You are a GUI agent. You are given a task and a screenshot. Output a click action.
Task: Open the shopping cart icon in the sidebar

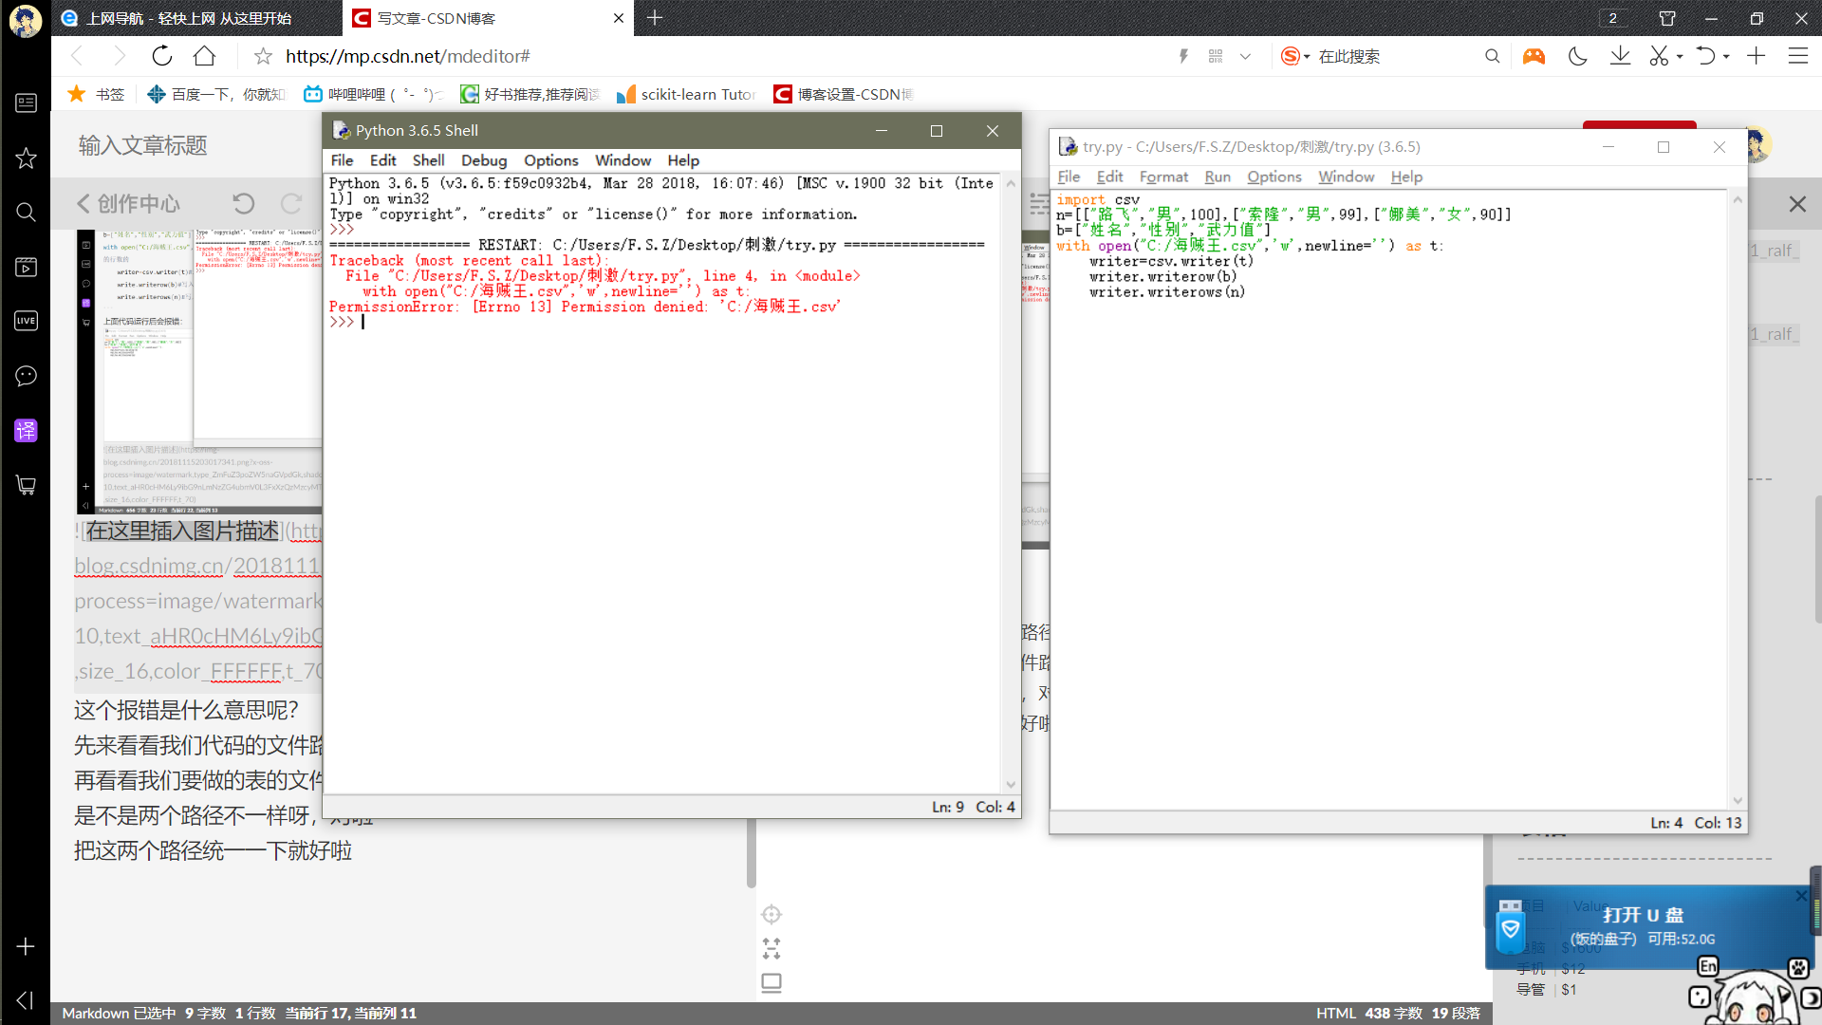[x=26, y=486]
